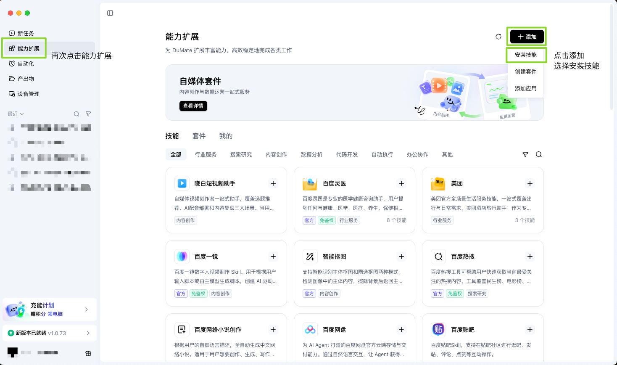
Task: Click the gift icon at sidebar bottom
Action: 88,353
